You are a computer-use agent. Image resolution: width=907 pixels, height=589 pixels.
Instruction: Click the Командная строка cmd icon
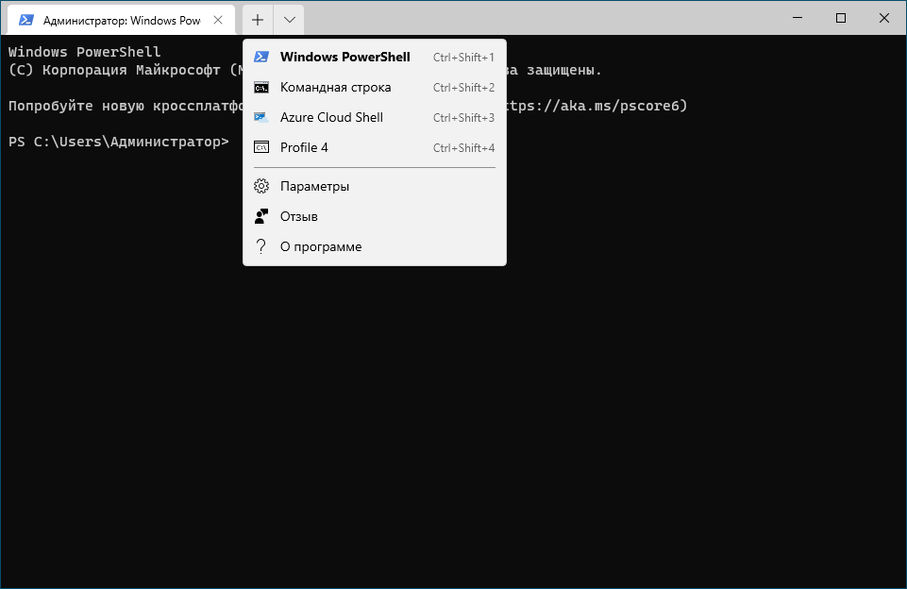pos(261,88)
